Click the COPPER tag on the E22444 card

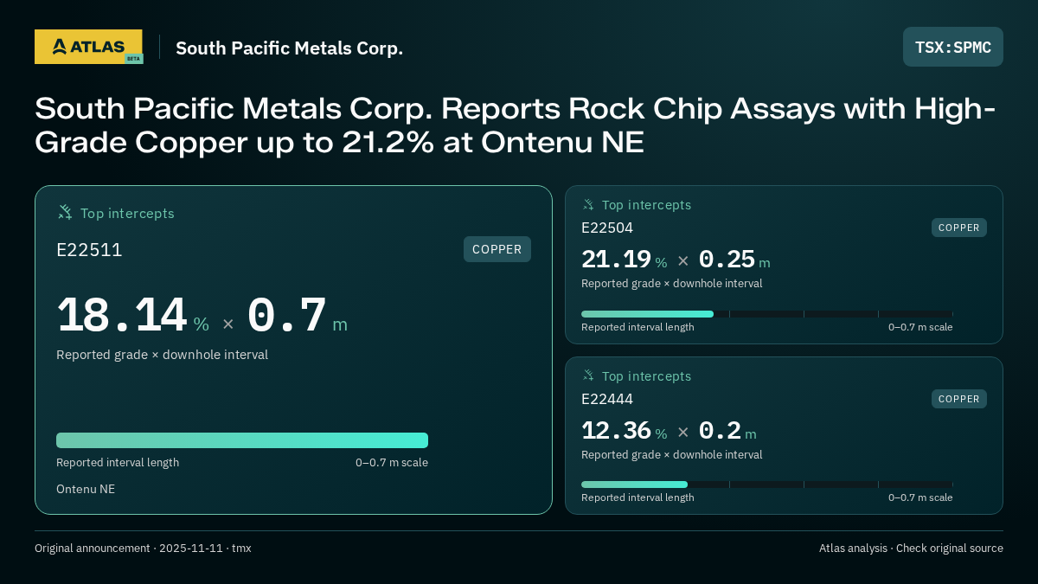point(959,399)
